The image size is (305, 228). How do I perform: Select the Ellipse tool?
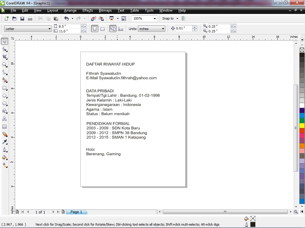click(x=4, y=96)
